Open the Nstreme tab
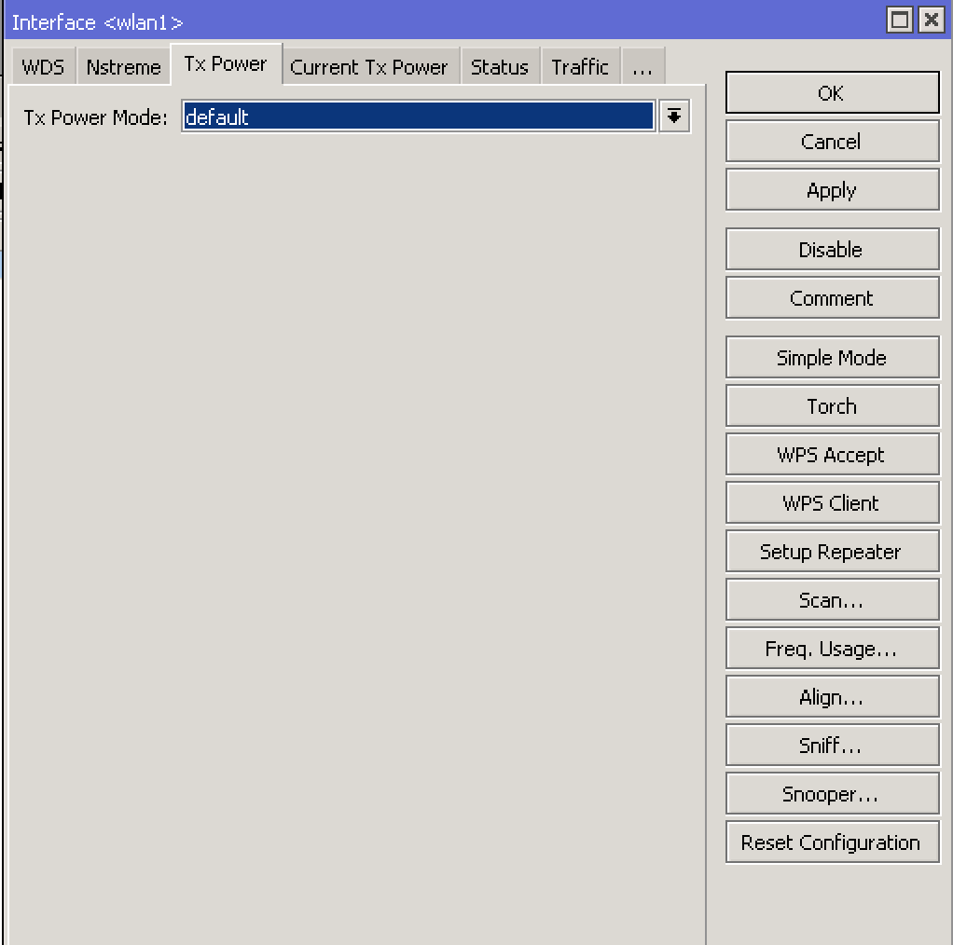 122,65
